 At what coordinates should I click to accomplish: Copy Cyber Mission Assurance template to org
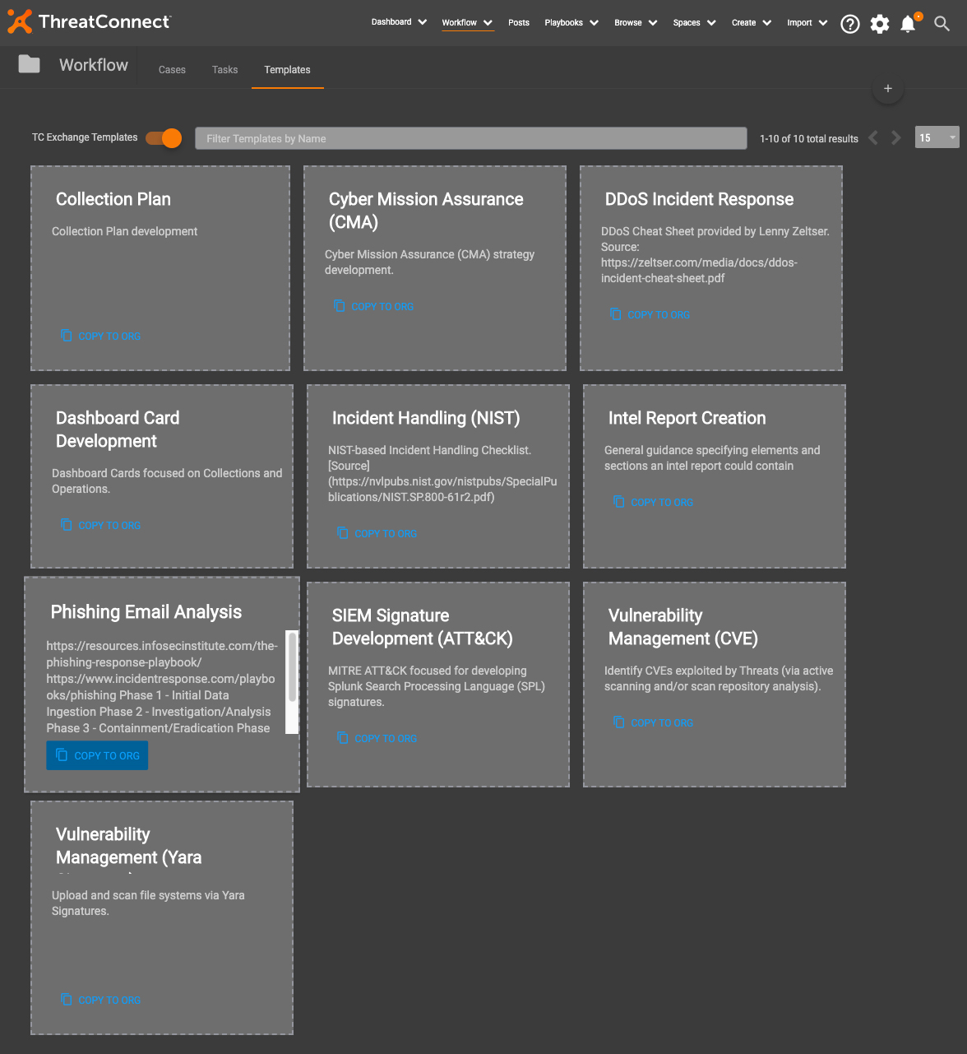coord(374,306)
